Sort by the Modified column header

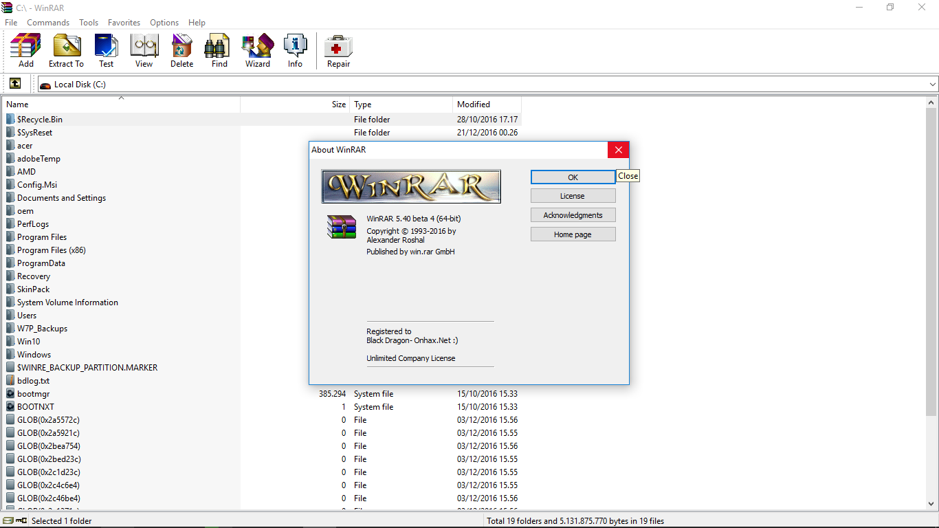coord(487,104)
